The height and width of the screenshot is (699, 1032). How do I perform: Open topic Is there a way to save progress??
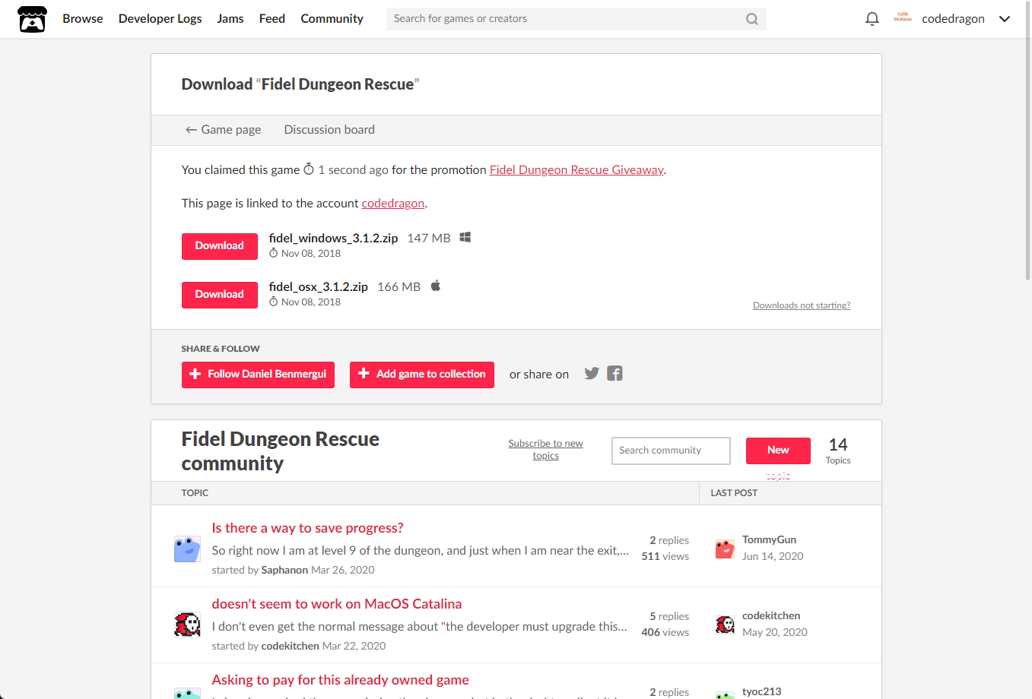(x=307, y=528)
